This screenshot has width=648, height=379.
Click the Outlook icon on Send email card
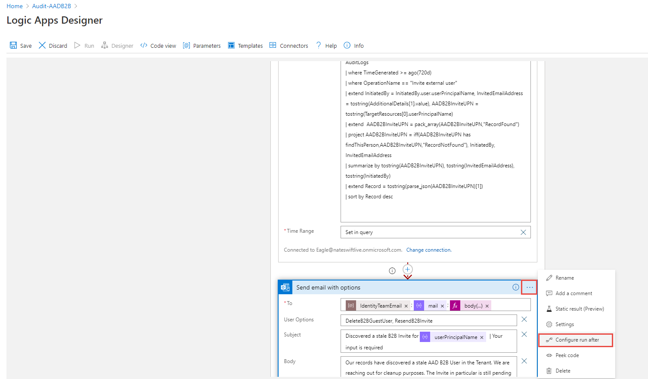point(285,287)
